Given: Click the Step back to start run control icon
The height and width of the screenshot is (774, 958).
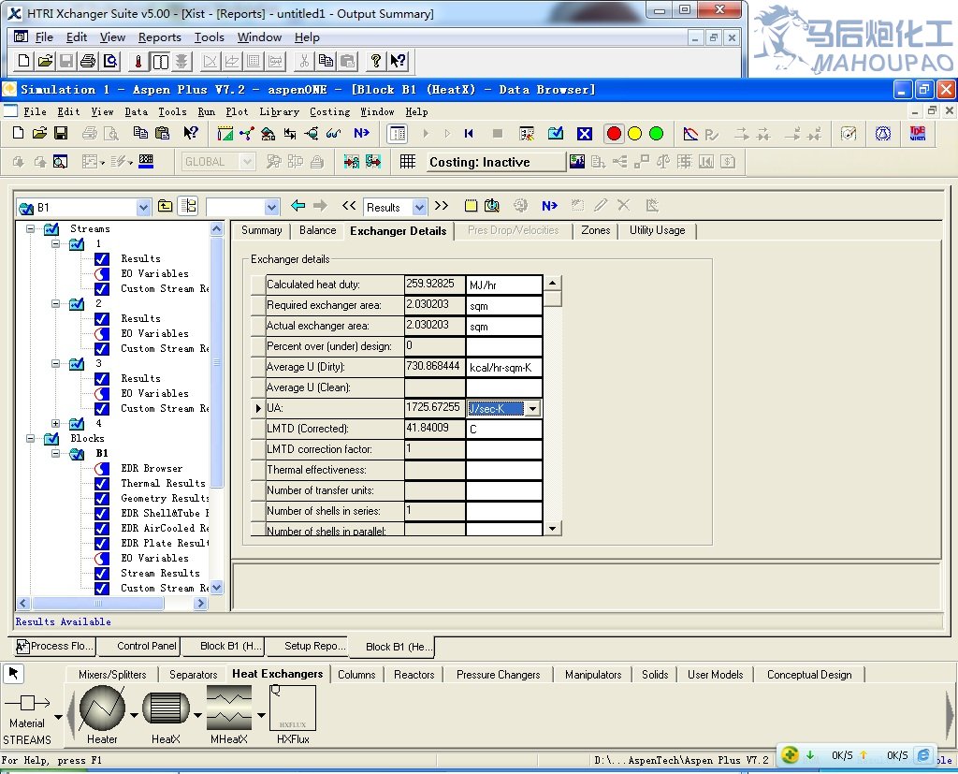Looking at the screenshot, I should point(469,133).
